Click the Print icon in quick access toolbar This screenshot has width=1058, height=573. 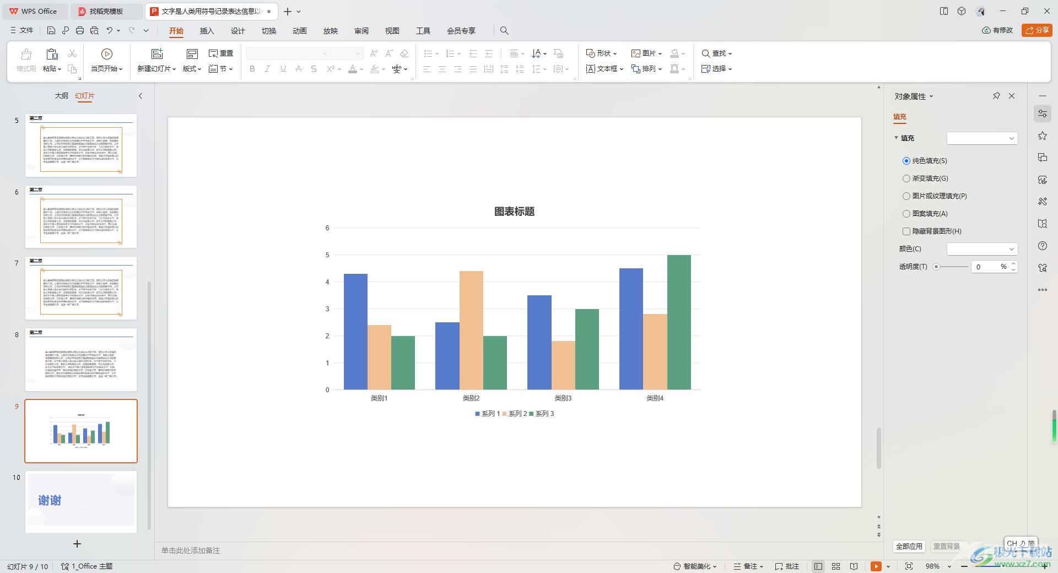[80, 30]
